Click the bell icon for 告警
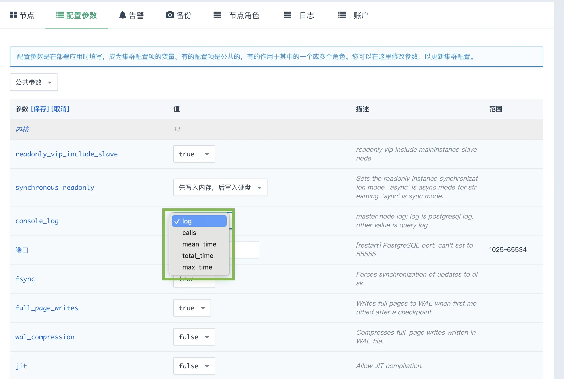 tap(123, 15)
